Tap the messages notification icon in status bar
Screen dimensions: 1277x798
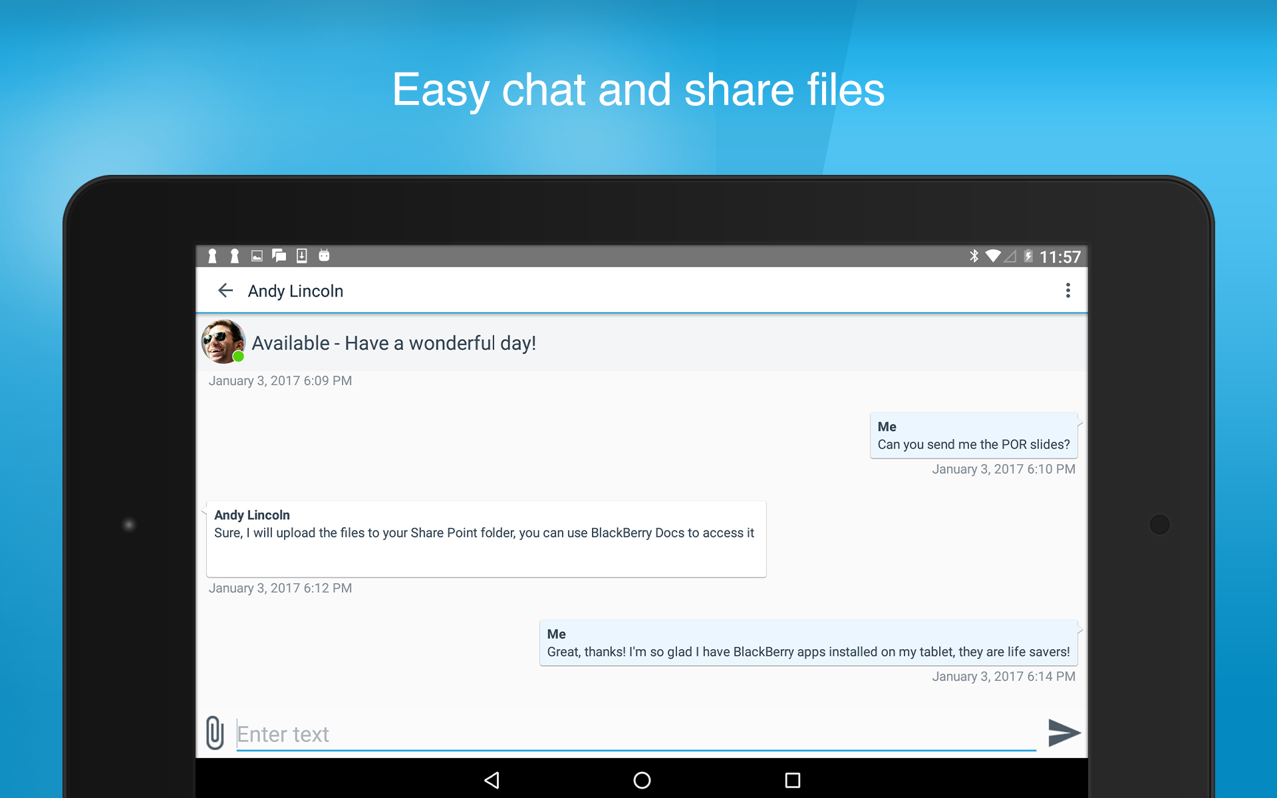[x=279, y=255]
